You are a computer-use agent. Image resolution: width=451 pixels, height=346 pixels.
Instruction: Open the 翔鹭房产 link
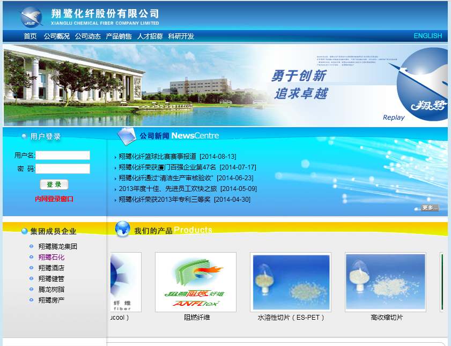[x=51, y=300]
